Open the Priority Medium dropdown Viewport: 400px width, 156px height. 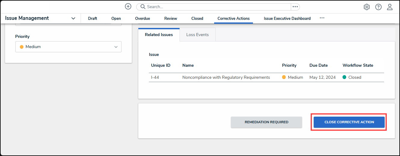coord(68,47)
